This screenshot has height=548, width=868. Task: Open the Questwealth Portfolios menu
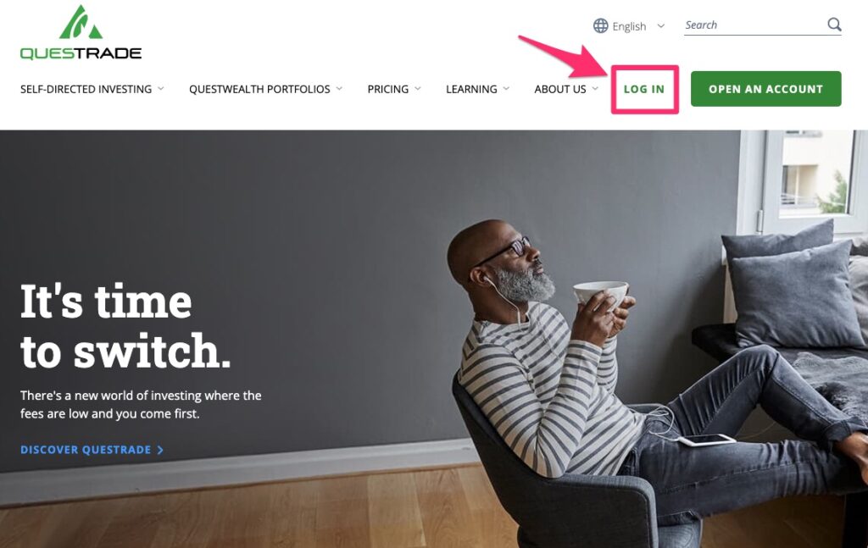259,89
